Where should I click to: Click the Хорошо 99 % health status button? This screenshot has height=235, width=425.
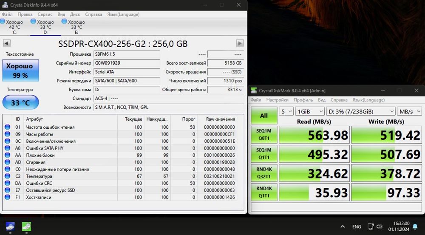coord(20,71)
